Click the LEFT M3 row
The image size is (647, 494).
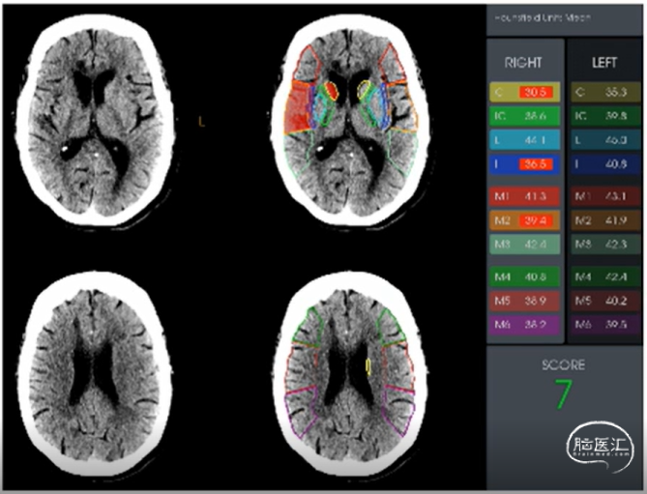(x=605, y=245)
